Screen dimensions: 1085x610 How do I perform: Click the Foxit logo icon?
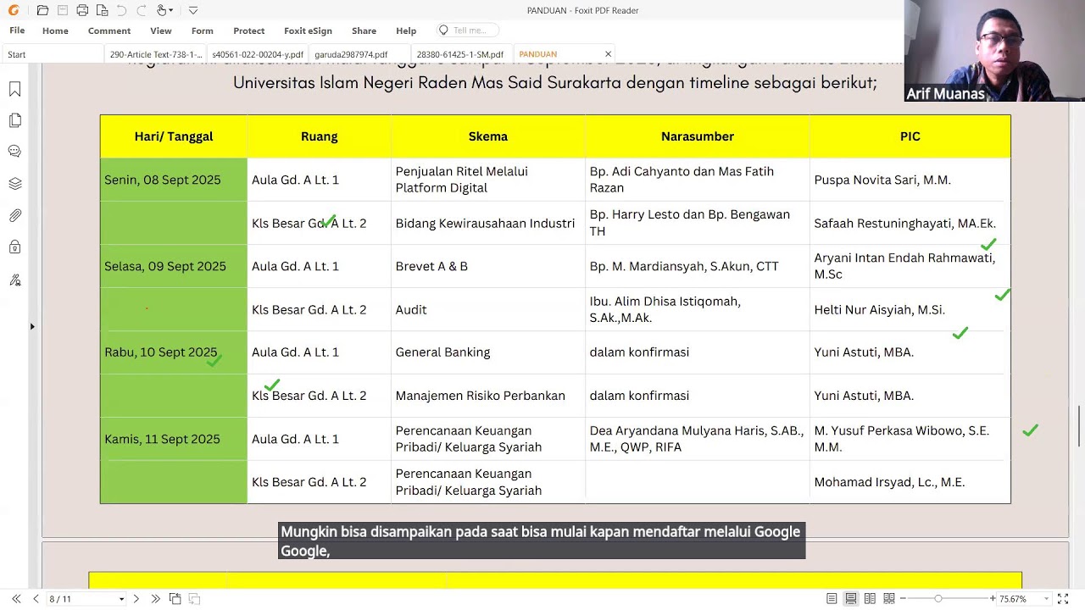tap(14, 10)
